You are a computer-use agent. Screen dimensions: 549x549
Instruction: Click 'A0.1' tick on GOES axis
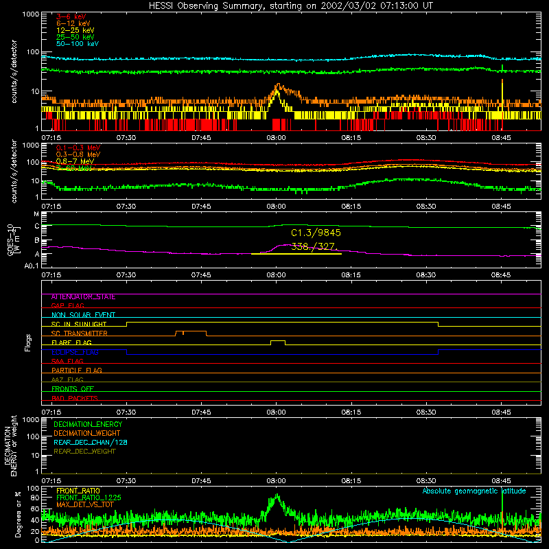point(32,266)
